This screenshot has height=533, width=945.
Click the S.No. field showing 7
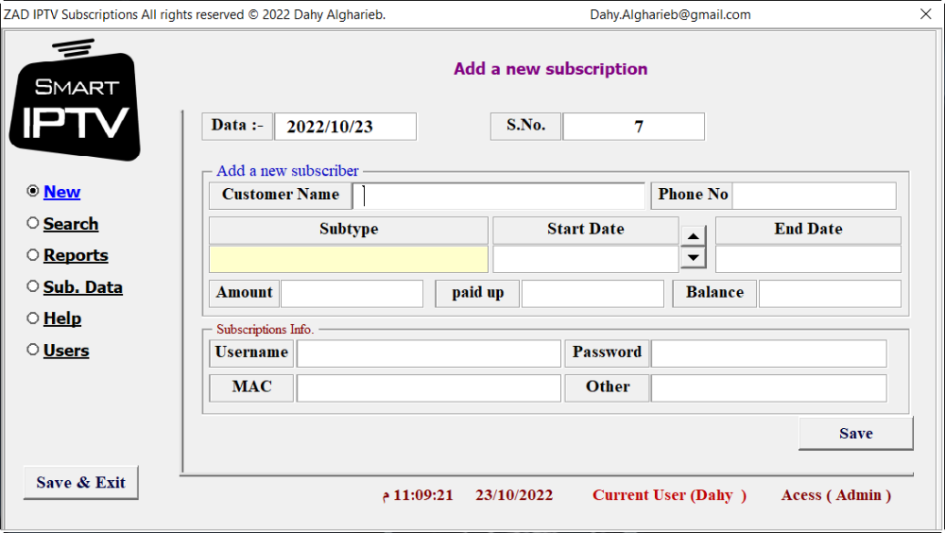pos(633,127)
